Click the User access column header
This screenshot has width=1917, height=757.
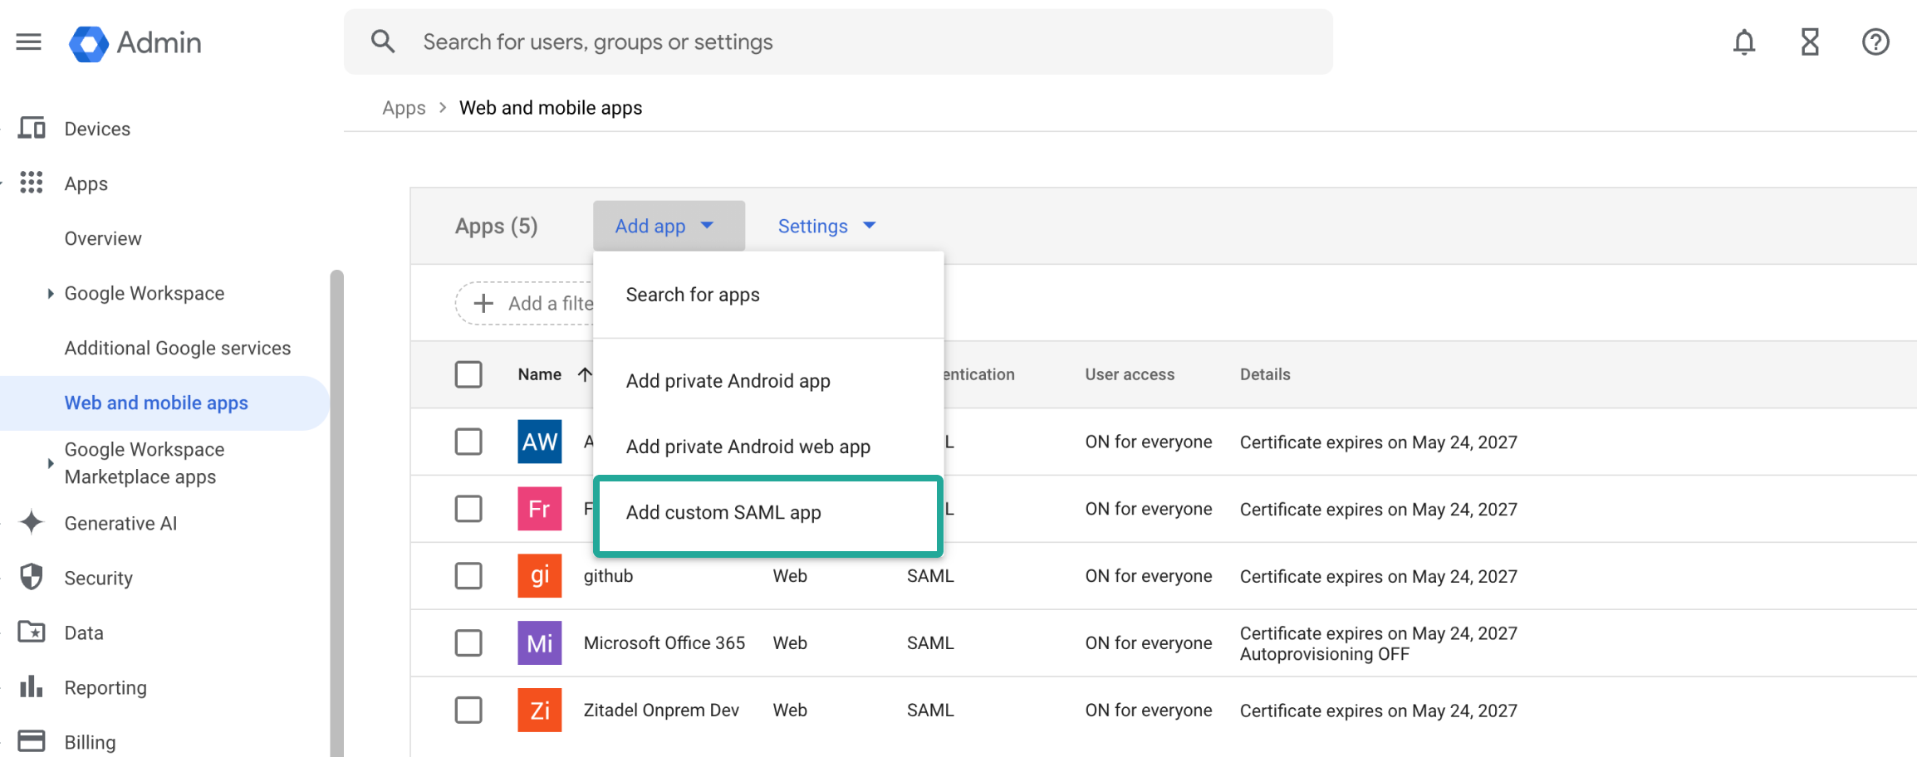(1130, 374)
